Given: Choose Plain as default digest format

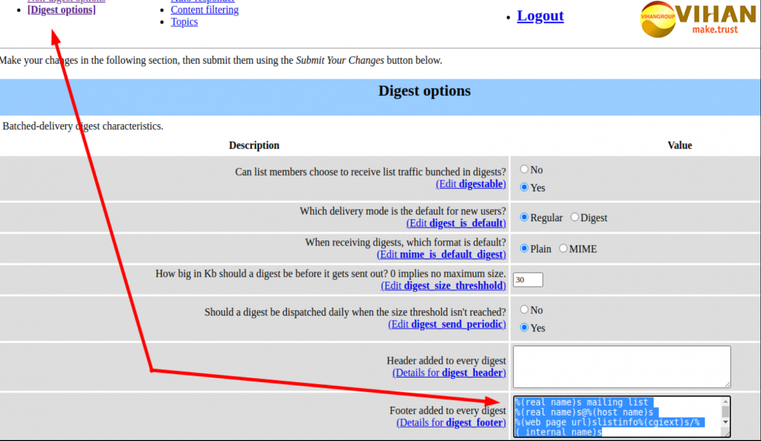Looking at the screenshot, I should [524, 249].
